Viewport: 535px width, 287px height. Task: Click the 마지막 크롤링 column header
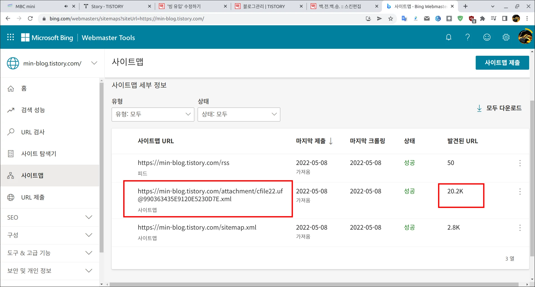point(367,141)
